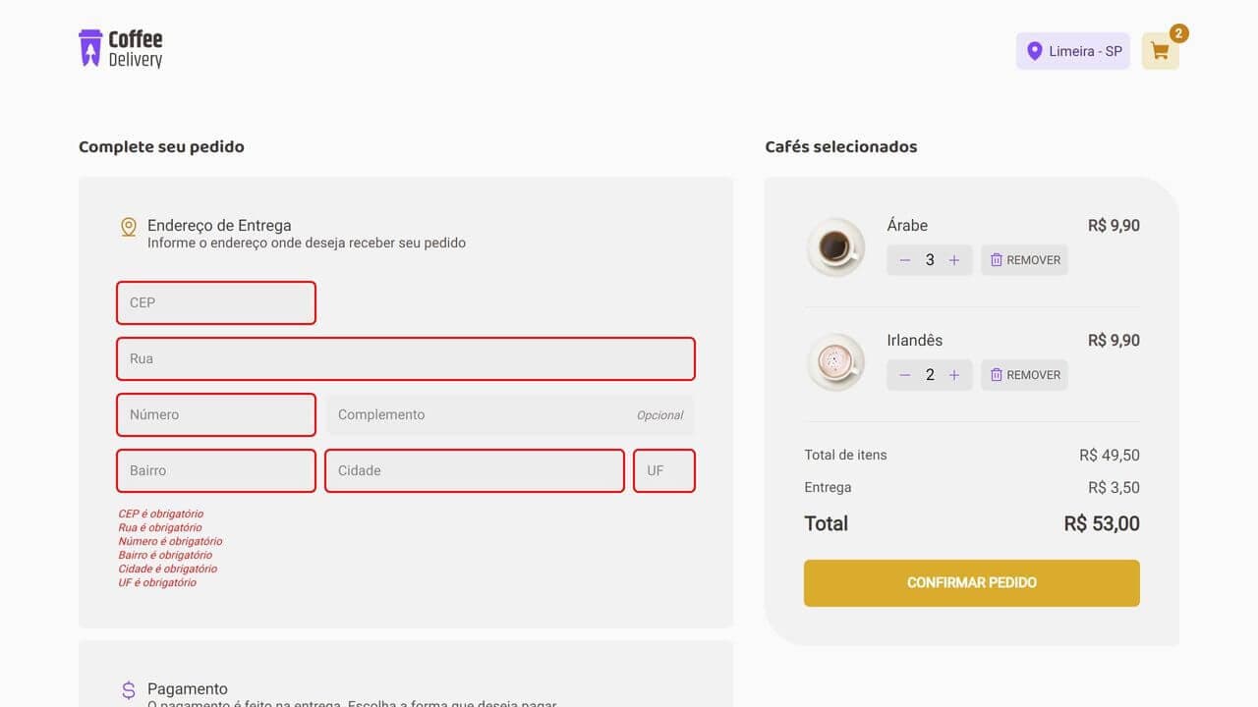Click the map pin icon beside Endereço de Entrega

(x=128, y=226)
